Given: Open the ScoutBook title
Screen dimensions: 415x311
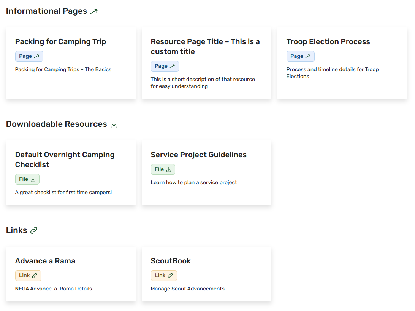Looking at the screenshot, I should pyautogui.click(x=171, y=261).
